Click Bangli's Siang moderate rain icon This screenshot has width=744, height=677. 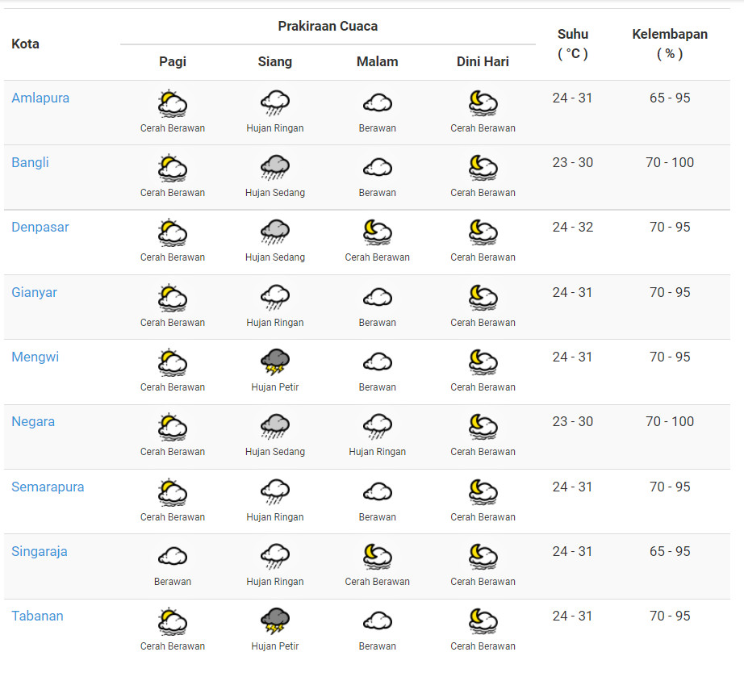[275, 168]
